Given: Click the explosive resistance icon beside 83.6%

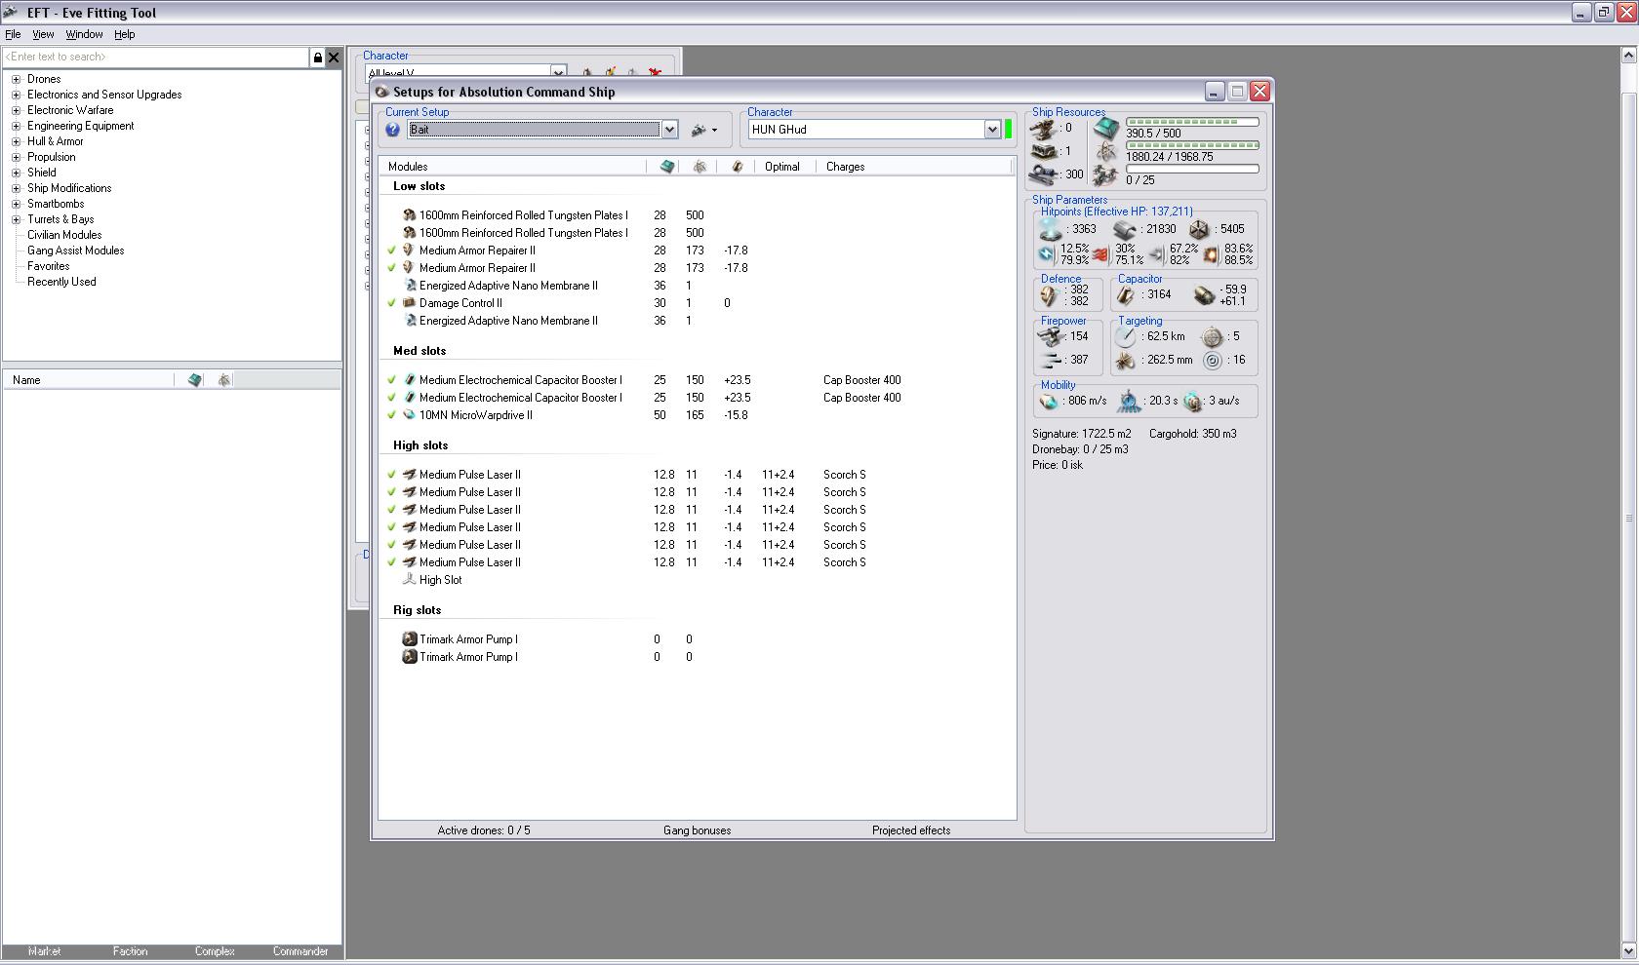Looking at the screenshot, I should (1211, 254).
